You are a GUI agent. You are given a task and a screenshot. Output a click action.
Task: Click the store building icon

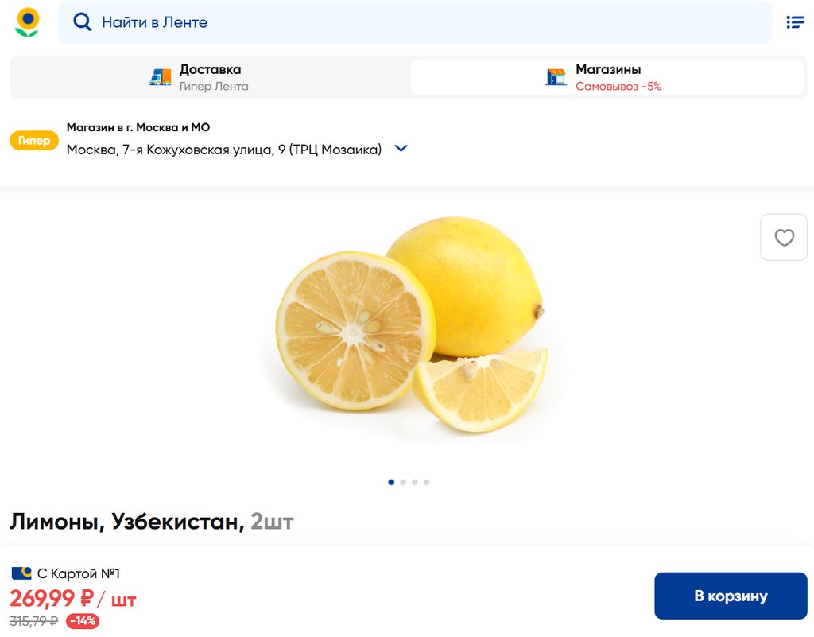coord(556,77)
